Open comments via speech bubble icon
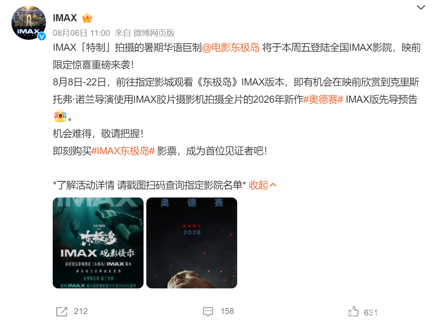The image size is (435, 323). pyautogui.click(x=208, y=311)
